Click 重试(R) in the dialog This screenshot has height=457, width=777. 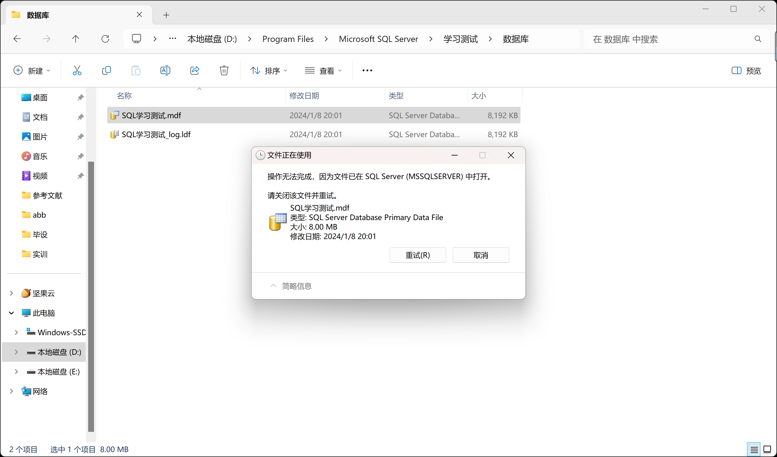pos(418,255)
